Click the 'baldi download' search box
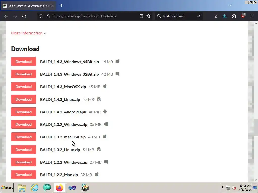The width and height of the screenshot is (258, 193). pyautogui.click(x=179, y=16)
